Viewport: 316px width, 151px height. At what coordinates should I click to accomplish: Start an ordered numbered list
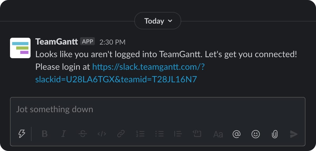140,134
